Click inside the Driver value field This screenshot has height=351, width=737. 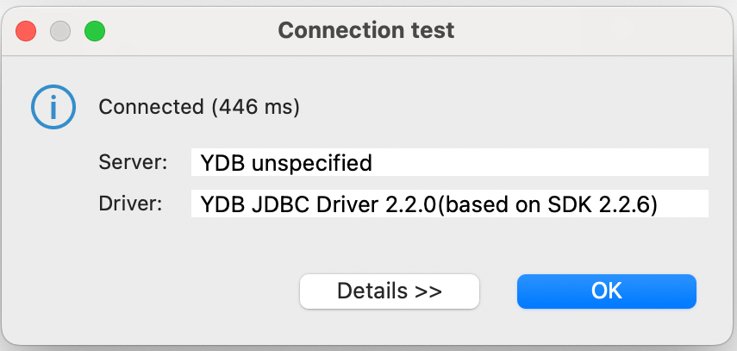point(681,204)
